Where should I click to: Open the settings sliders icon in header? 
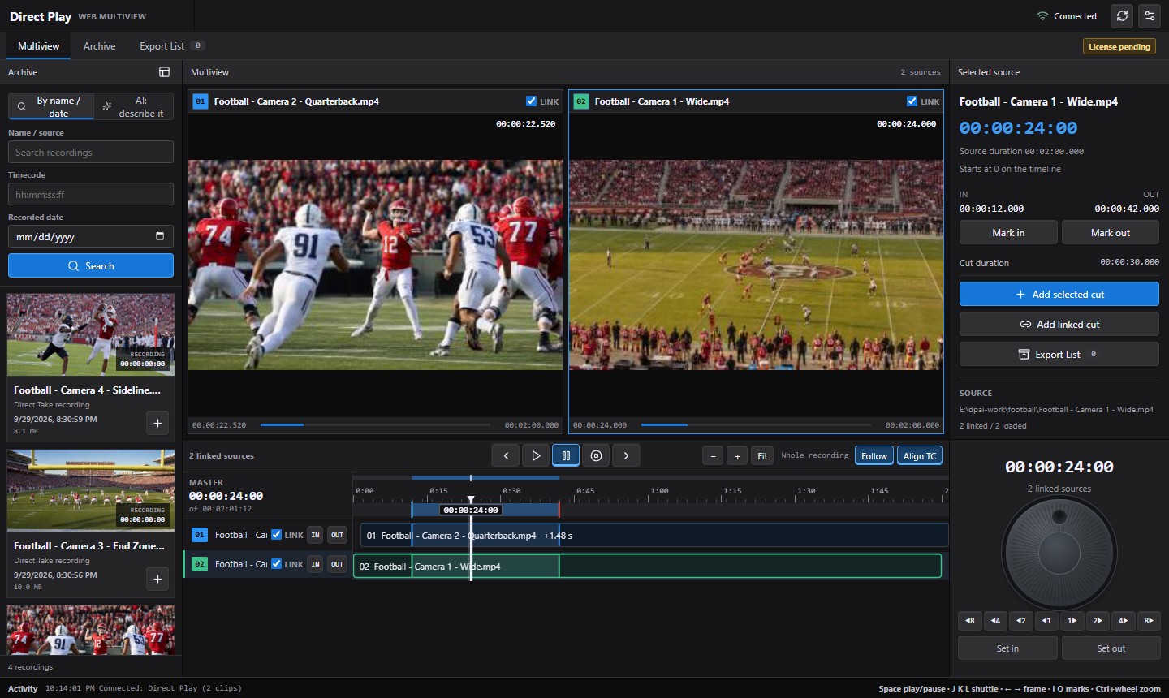click(1150, 16)
